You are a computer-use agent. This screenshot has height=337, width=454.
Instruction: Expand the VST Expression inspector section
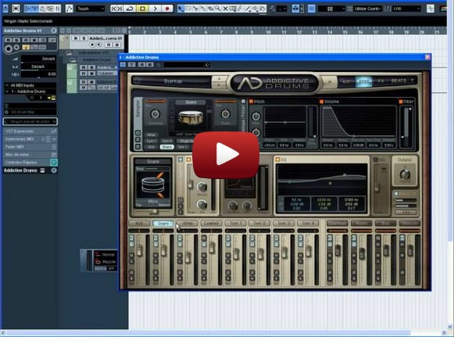pos(30,131)
